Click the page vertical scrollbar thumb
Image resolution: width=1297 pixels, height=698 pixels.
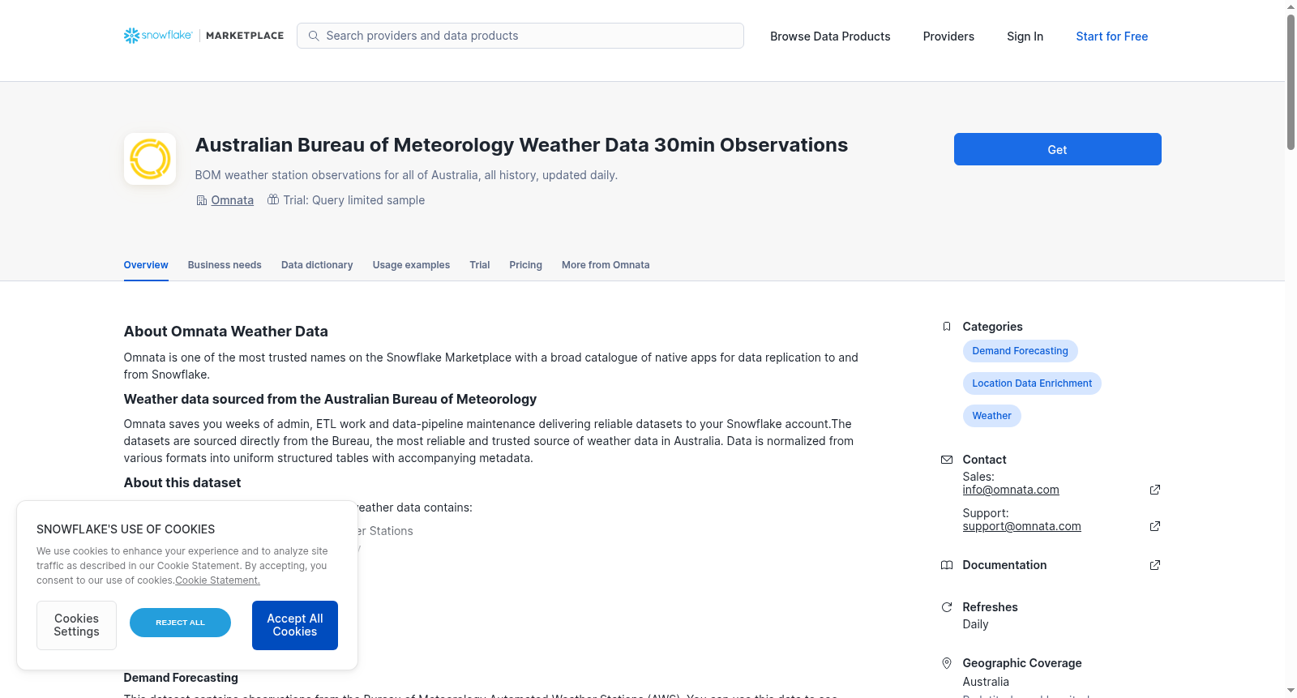1291,81
